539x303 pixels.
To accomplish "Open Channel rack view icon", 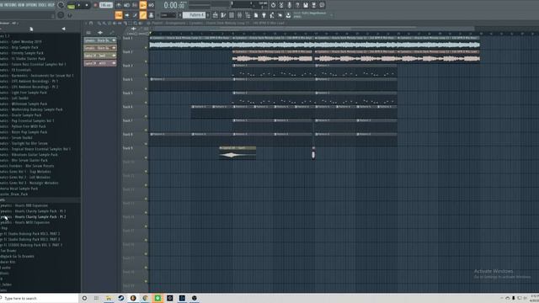I will (232, 15).
